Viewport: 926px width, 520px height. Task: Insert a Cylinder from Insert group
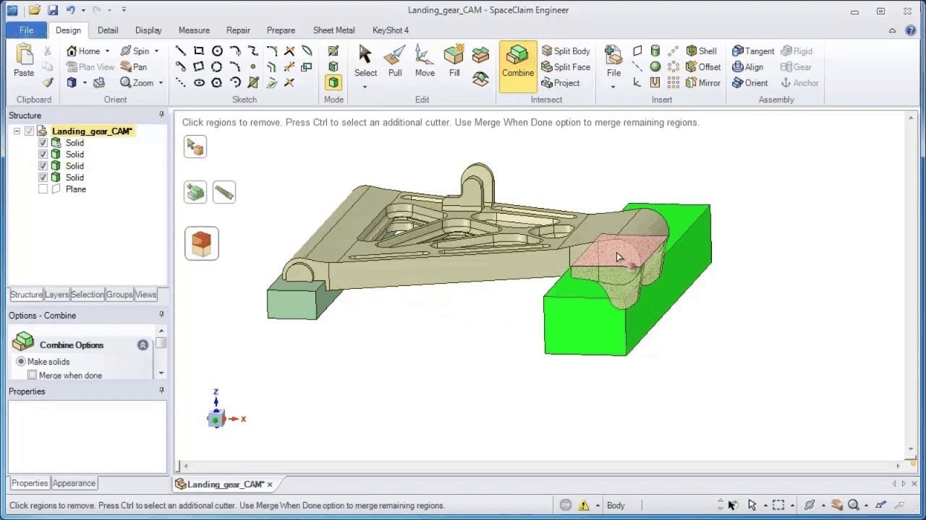655,51
